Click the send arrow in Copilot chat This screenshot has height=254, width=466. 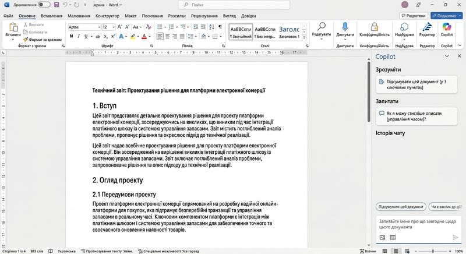pyautogui.click(x=456, y=237)
